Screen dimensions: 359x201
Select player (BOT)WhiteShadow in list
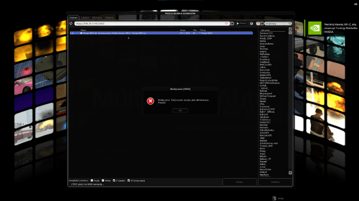[270, 83]
